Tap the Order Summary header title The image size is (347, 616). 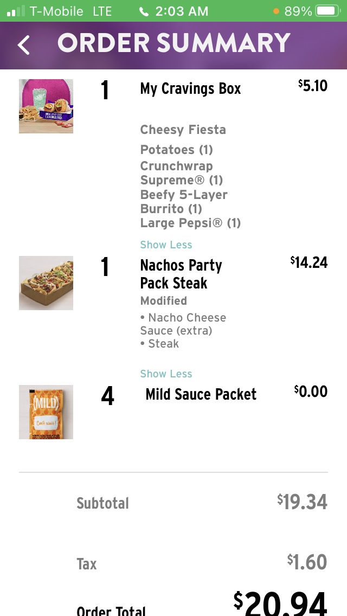tap(174, 43)
